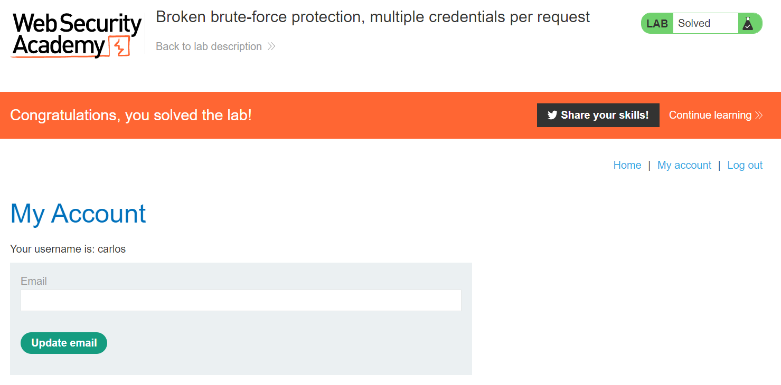This screenshot has height=385, width=781.
Task: Click the chevrons after Continue learning
Action: [759, 115]
